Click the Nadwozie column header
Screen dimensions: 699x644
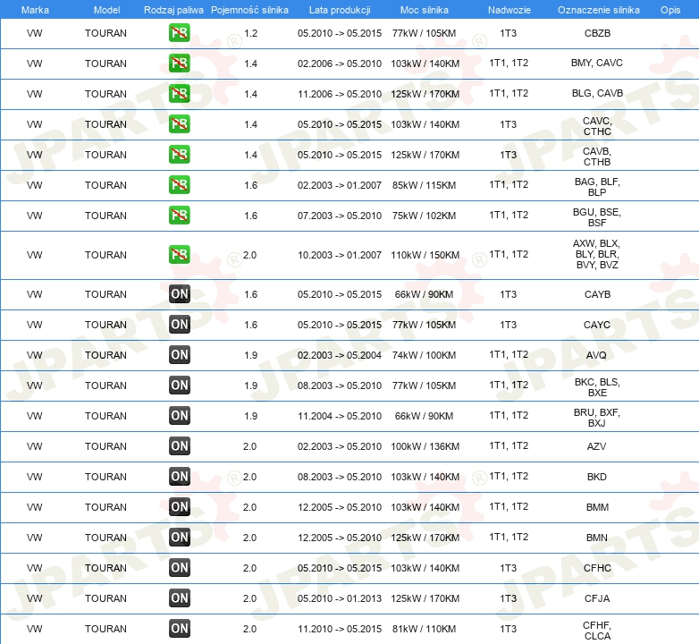510,10
